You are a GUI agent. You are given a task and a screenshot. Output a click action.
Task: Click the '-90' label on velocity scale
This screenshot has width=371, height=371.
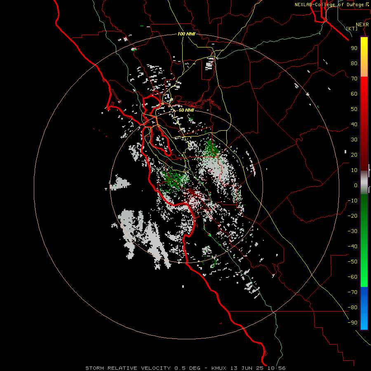(x=352, y=322)
